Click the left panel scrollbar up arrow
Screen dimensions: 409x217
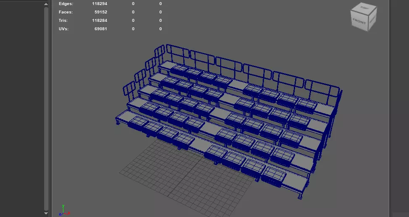coord(46,4)
